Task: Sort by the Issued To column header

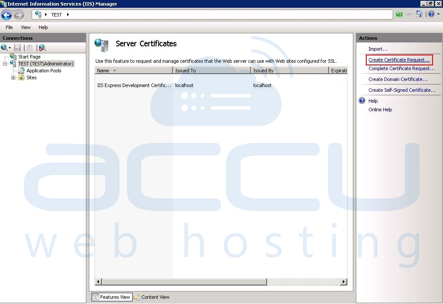Action: (212, 71)
